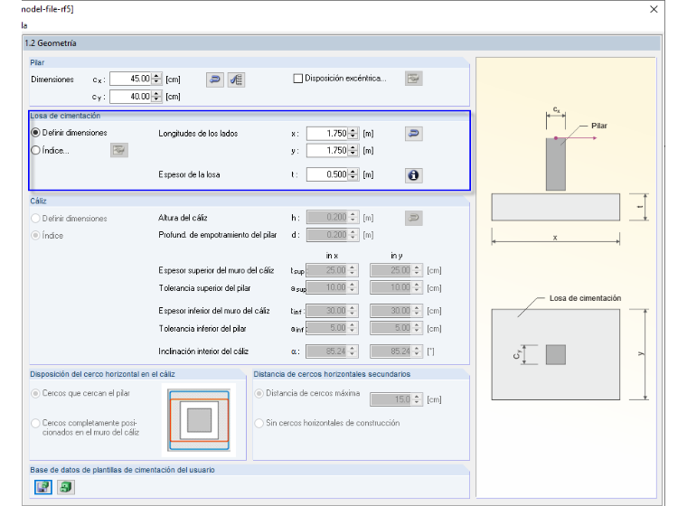
Task: Select Índice... option under Losa de cimentación
Action: click(x=36, y=150)
